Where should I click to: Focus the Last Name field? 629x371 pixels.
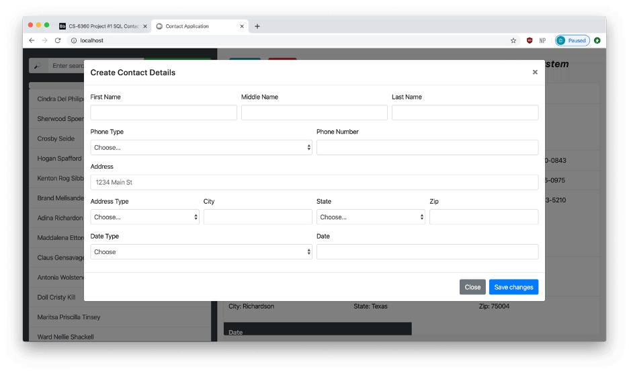coord(465,113)
